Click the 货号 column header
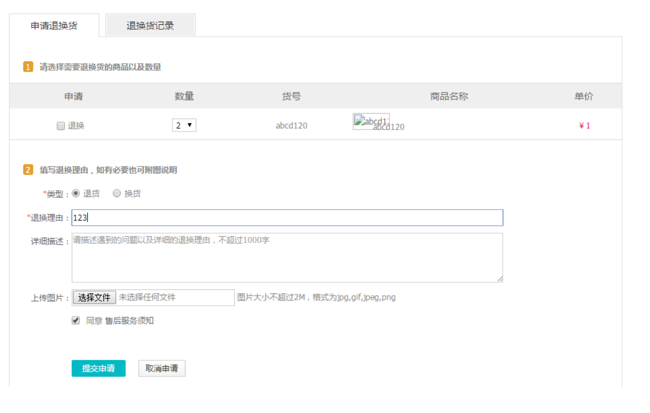The width and height of the screenshot is (650, 413). 291,96
